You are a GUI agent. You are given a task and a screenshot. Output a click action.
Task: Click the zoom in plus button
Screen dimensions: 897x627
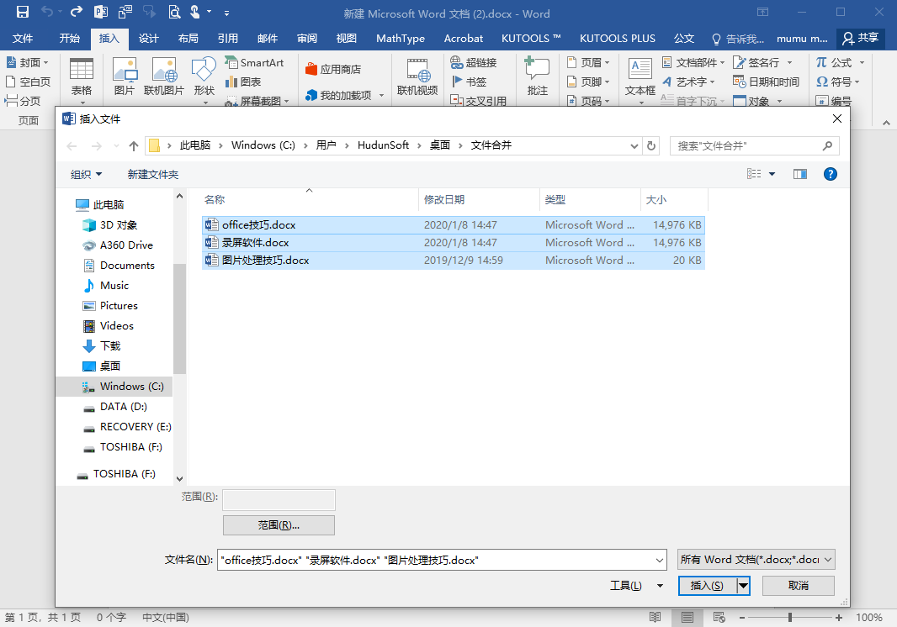click(x=839, y=617)
